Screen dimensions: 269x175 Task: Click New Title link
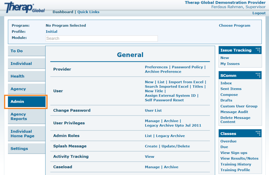pyautogui.click(x=154, y=91)
